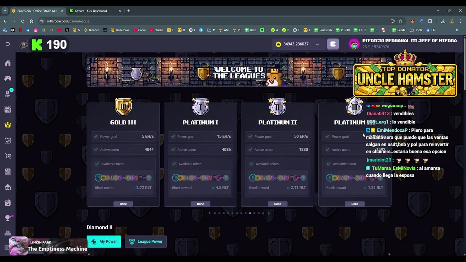Open the Instagram bookmark icon

tap(36, 30)
